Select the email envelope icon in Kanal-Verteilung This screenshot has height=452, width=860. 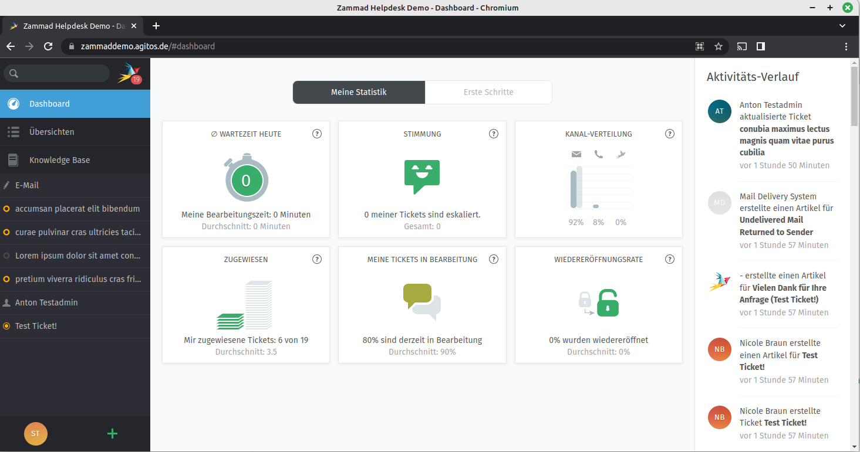click(x=576, y=154)
